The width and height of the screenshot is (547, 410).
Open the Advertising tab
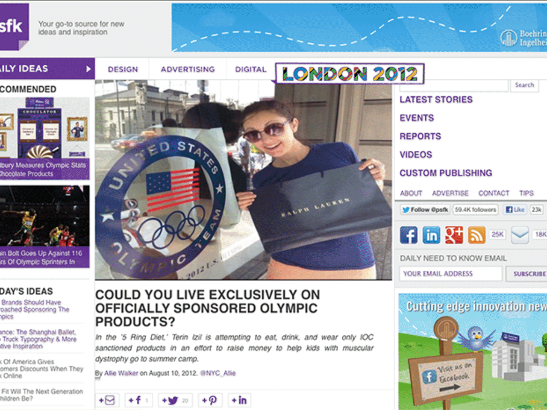pos(188,69)
